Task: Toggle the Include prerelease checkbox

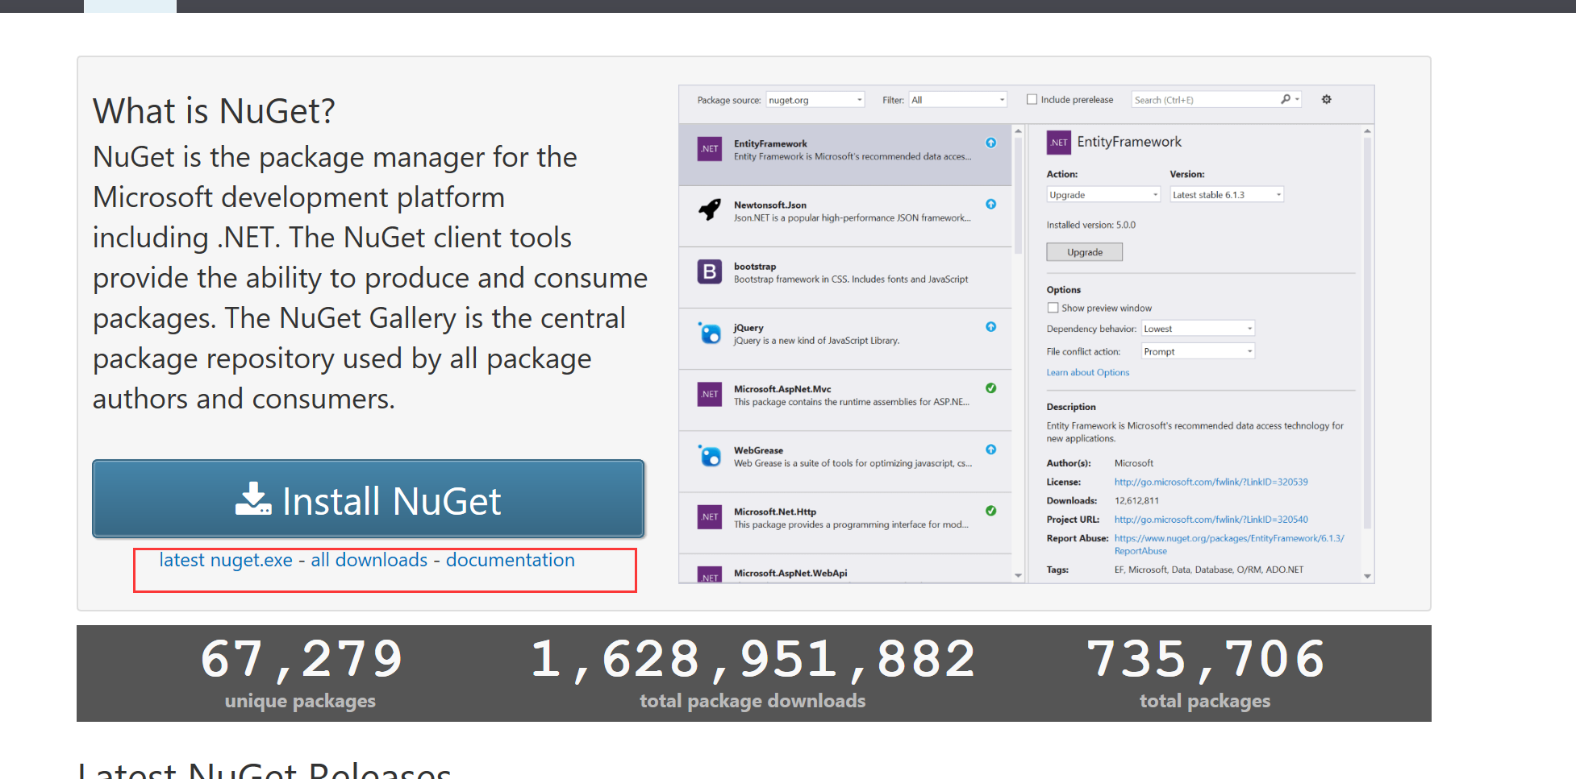Action: [x=1032, y=100]
